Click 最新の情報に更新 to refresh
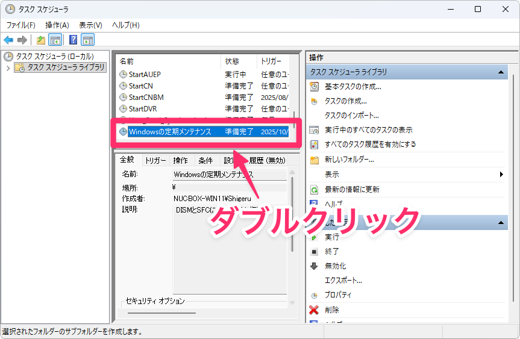 click(352, 190)
